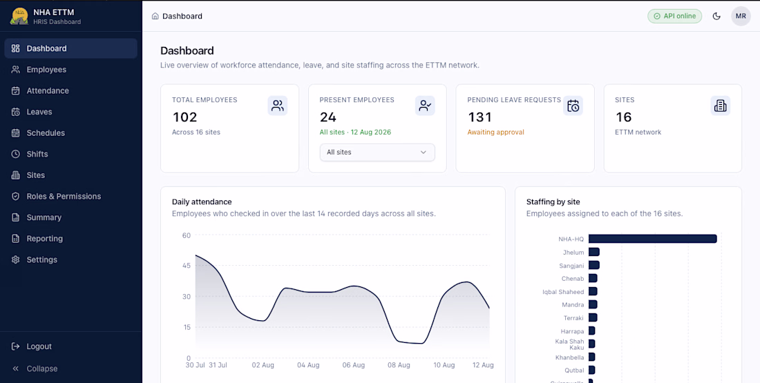Viewport: 760px width, 383px height.
Task: Click the Khanbella site label
Action: (x=569, y=357)
